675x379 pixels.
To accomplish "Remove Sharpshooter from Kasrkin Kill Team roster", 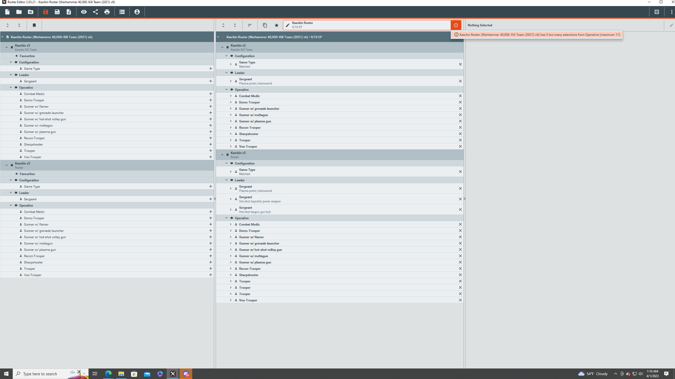I will pyautogui.click(x=460, y=134).
